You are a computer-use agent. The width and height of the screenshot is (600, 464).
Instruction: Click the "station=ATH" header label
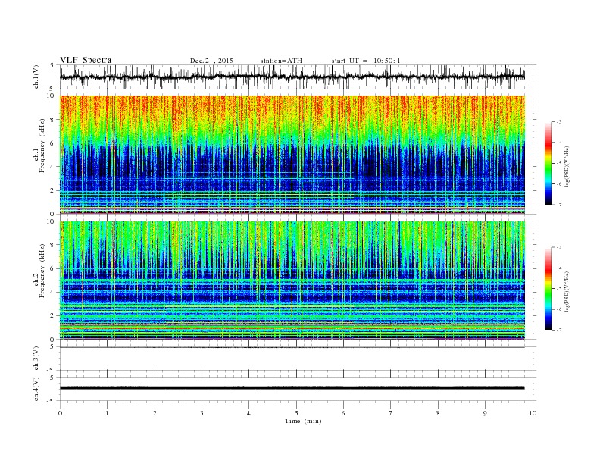pos(281,61)
